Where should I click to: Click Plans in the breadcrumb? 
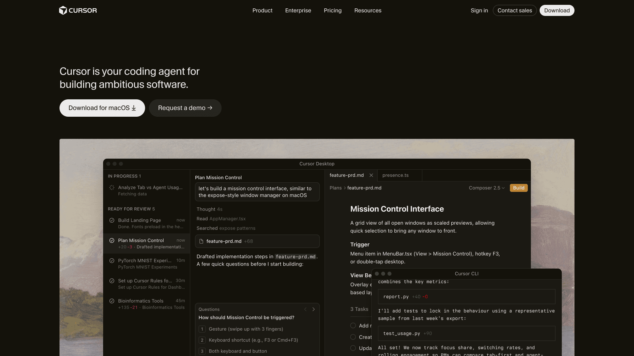pos(336,188)
